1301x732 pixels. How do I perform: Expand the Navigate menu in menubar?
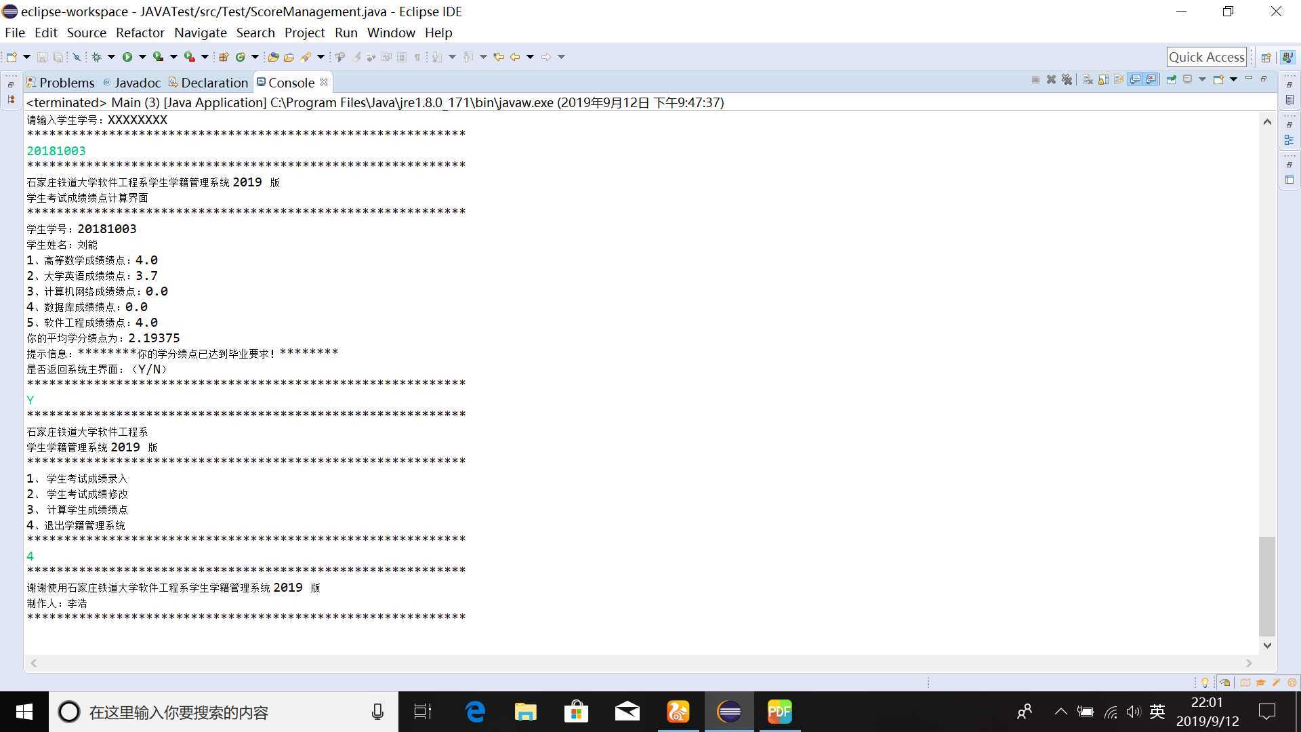pyautogui.click(x=200, y=32)
